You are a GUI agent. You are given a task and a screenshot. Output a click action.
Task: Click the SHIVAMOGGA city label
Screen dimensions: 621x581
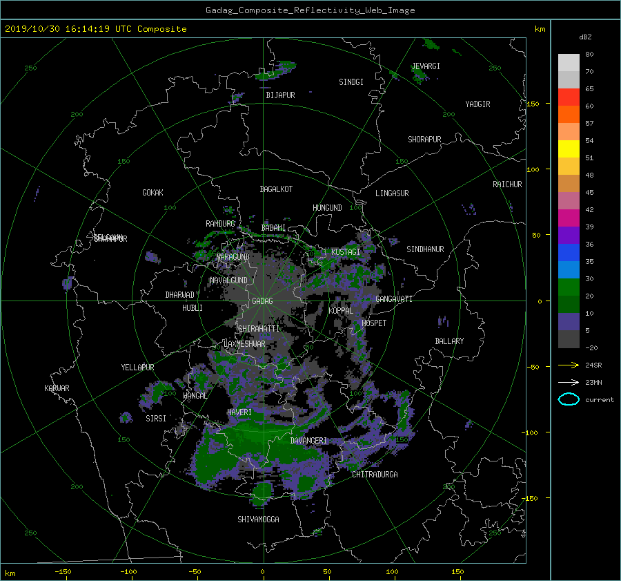point(258,520)
